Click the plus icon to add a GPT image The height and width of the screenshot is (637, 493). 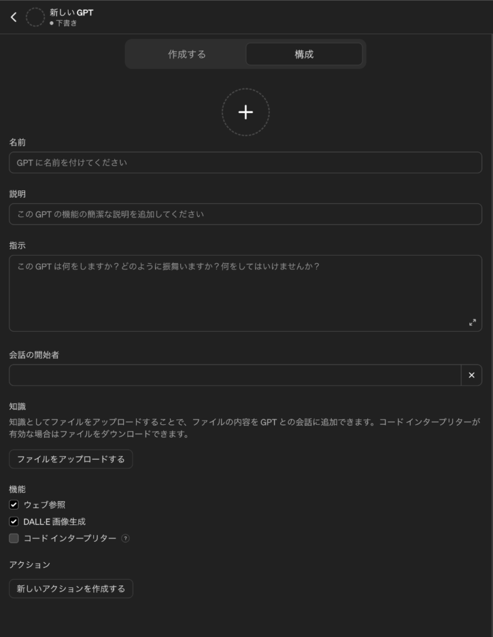coord(246,112)
